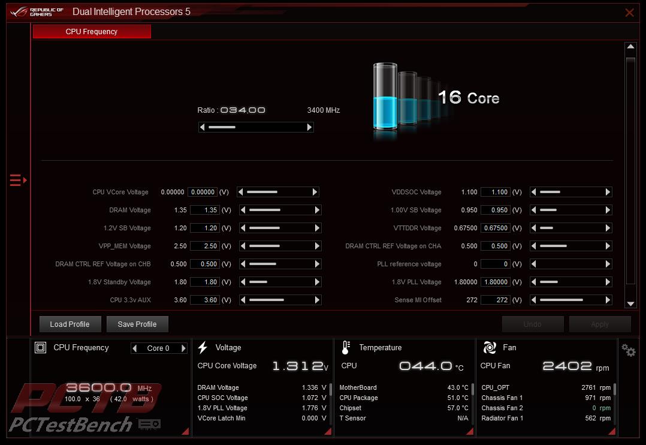Screen dimensions: 646x445
Task: Click the Apply button
Action: [600, 324]
